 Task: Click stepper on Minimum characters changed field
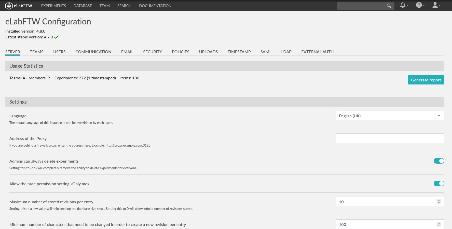439,224
